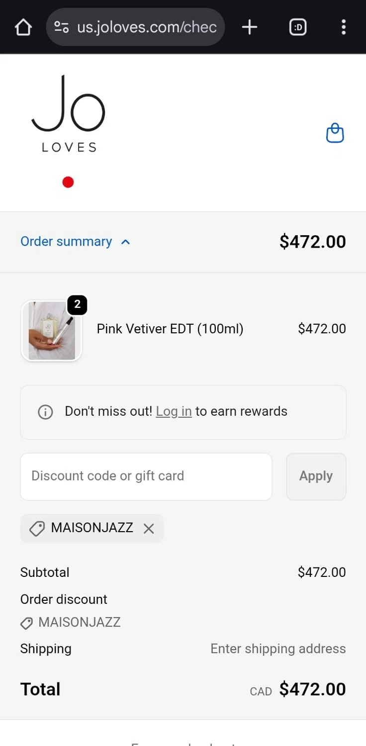This screenshot has width=366, height=746.
Task: Remove the MAISONJAZZ discount code
Action: click(149, 529)
